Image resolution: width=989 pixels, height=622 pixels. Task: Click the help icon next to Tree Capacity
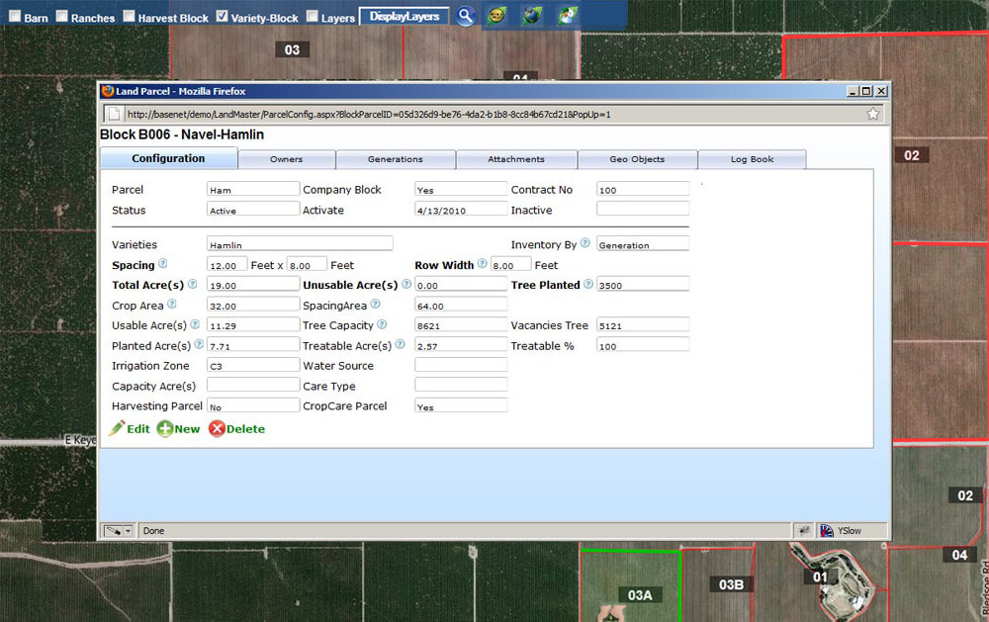[382, 324]
